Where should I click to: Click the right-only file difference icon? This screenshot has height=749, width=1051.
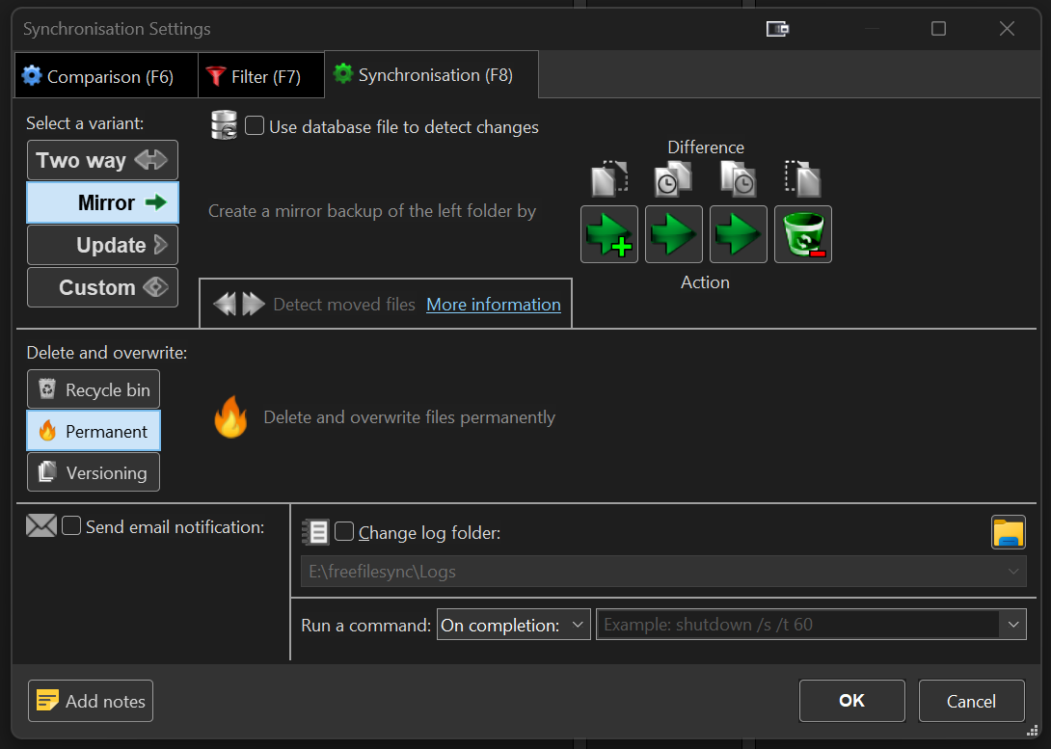coord(803,179)
